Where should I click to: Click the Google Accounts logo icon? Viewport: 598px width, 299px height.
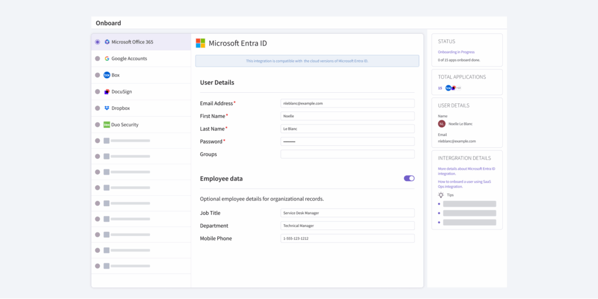click(x=107, y=58)
